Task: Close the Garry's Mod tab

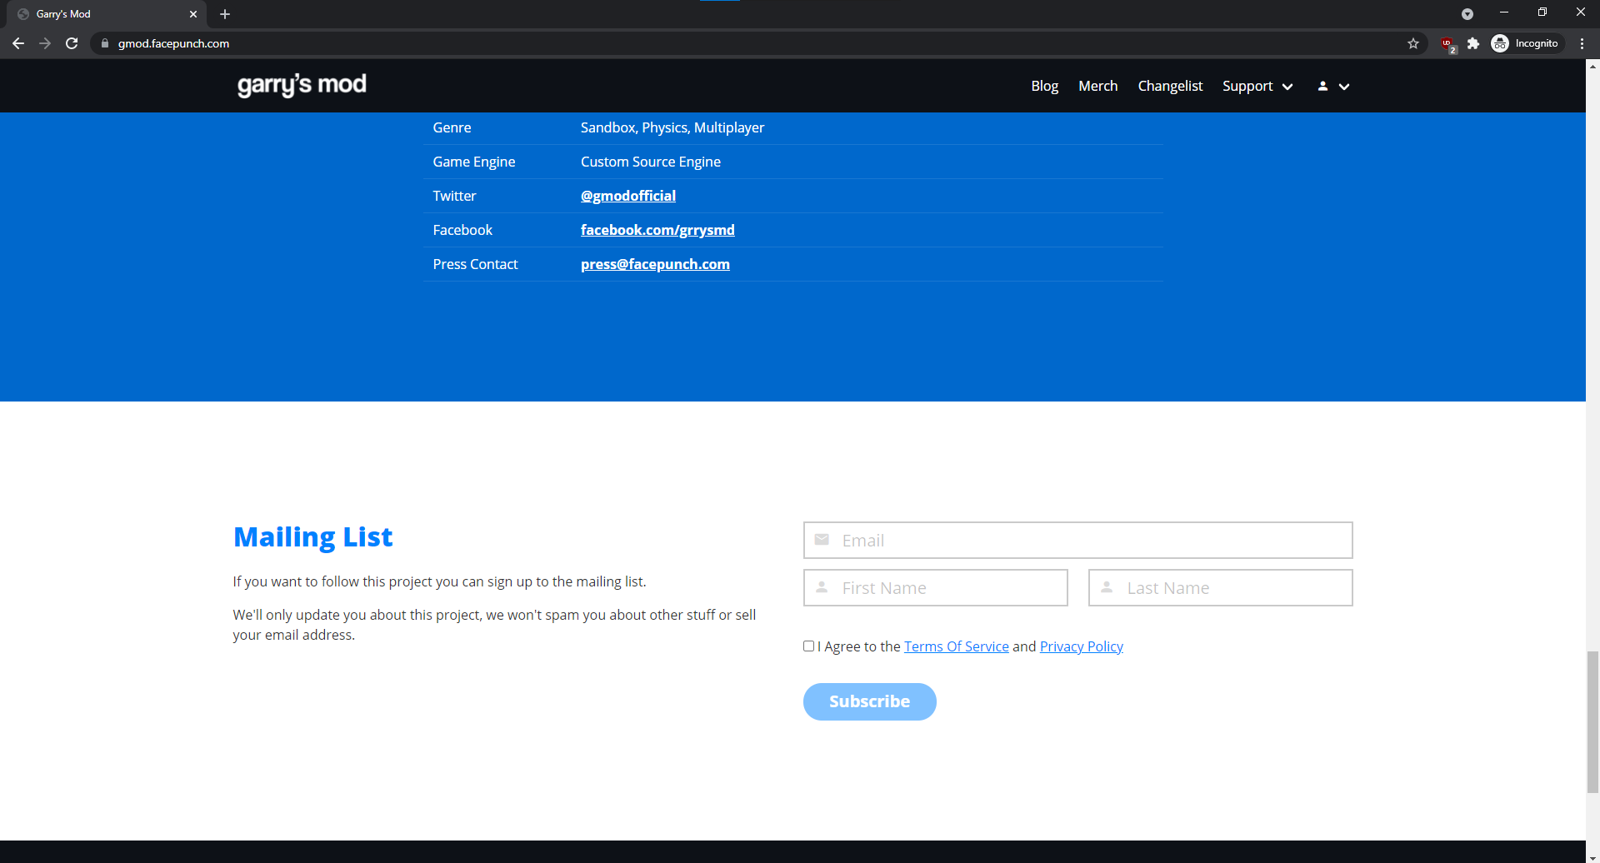Action: pyautogui.click(x=193, y=14)
